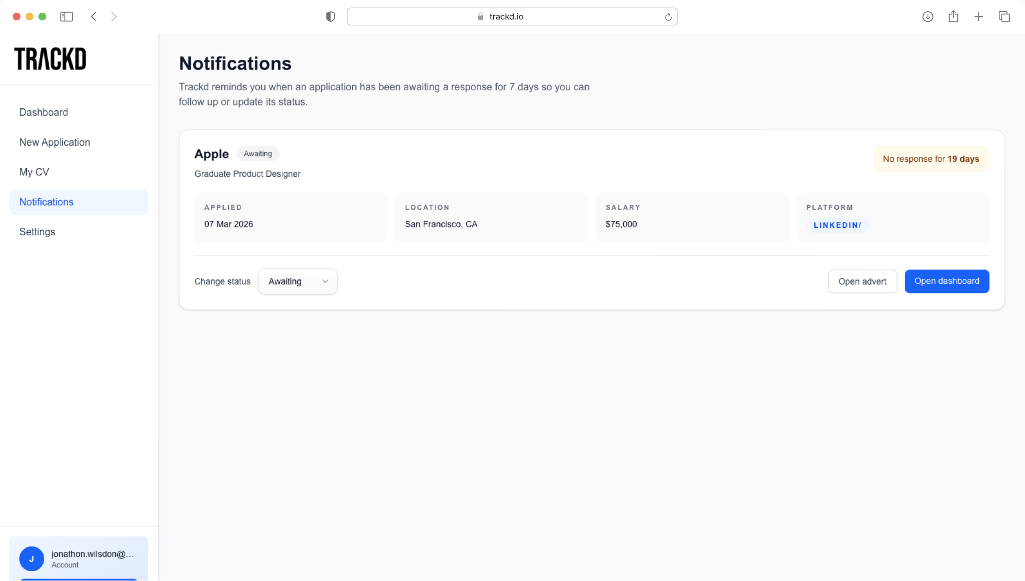Open the downloads icon in toolbar
Image resolution: width=1025 pixels, height=581 pixels.
(928, 17)
